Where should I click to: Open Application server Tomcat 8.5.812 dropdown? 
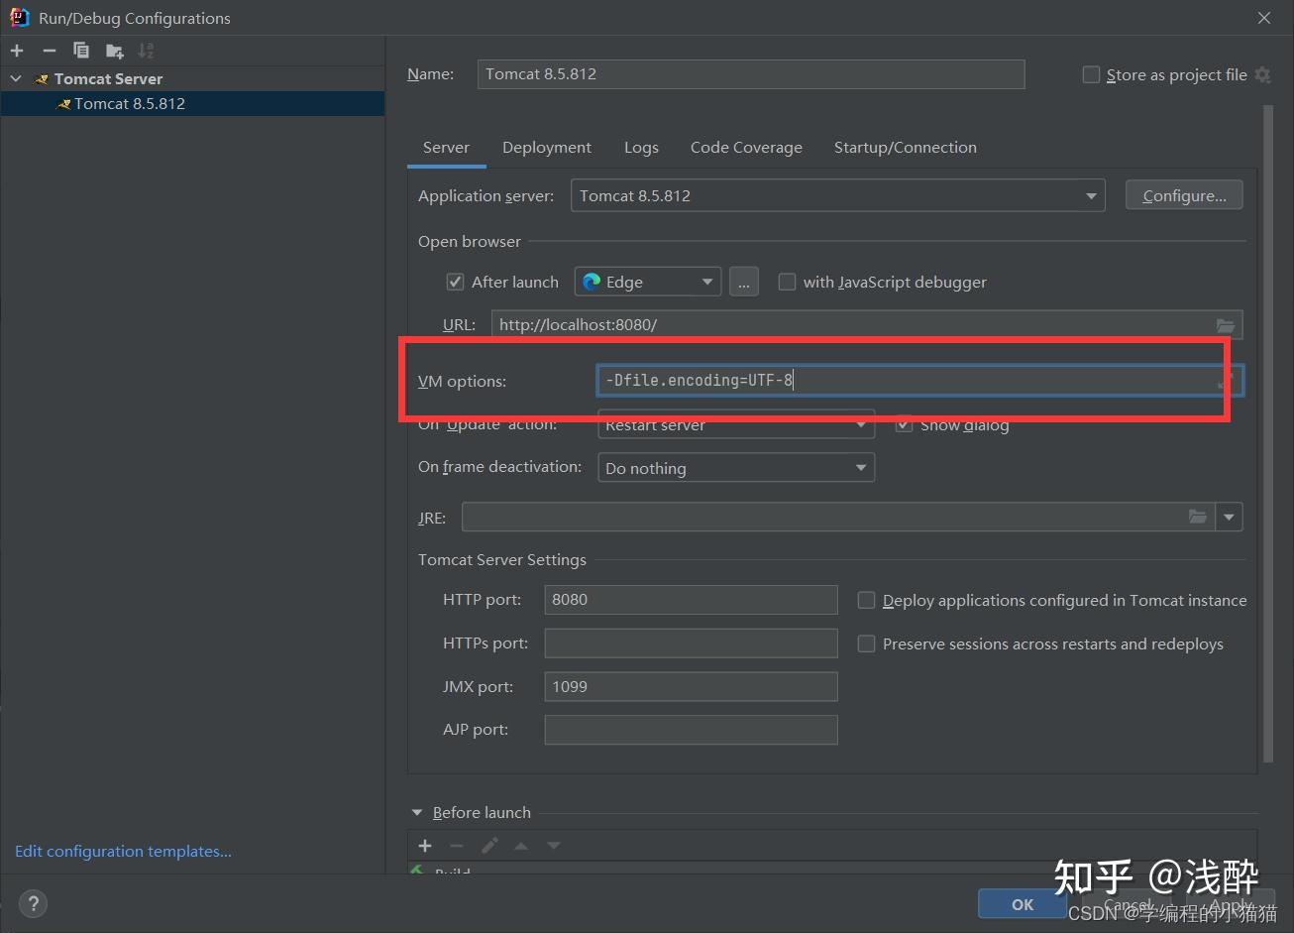tap(837, 195)
